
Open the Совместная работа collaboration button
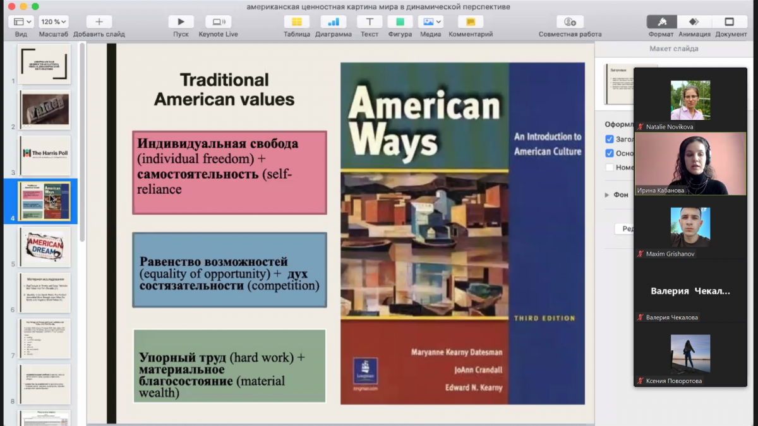(570, 22)
